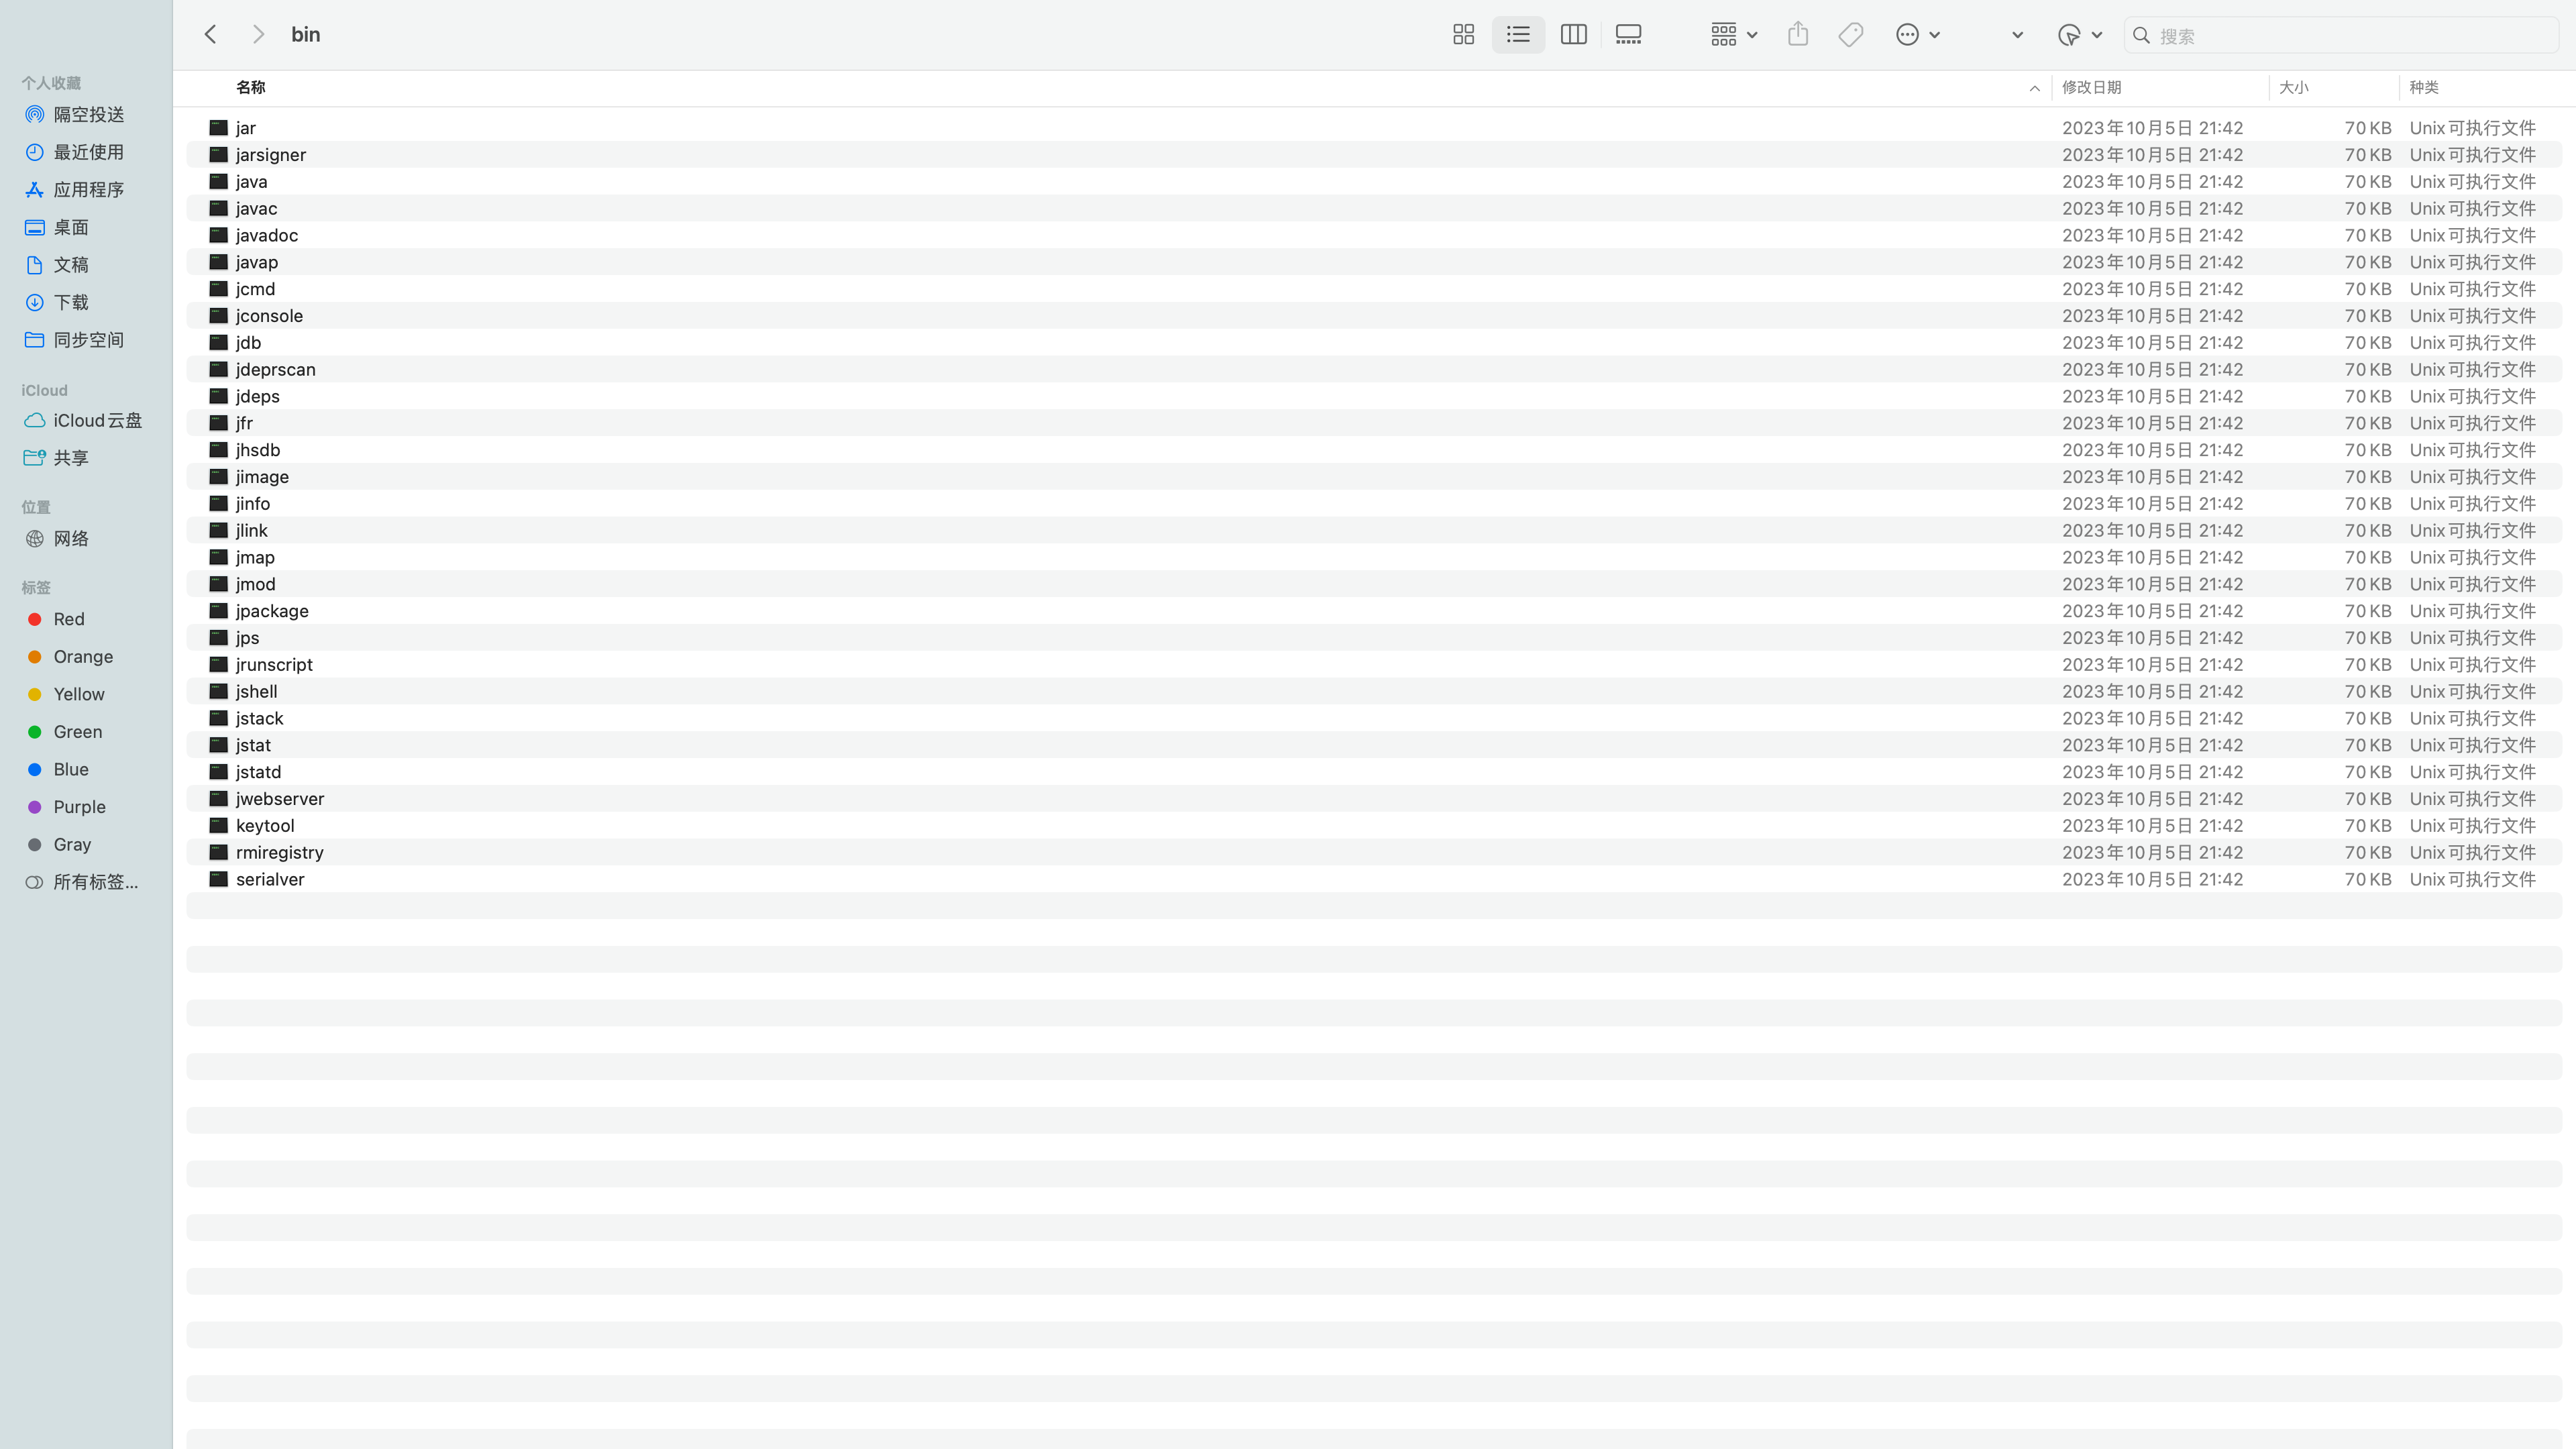Image resolution: width=2576 pixels, height=1449 pixels.
Task: Switch to column view
Action: pyautogui.click(x=1573, y=35)
